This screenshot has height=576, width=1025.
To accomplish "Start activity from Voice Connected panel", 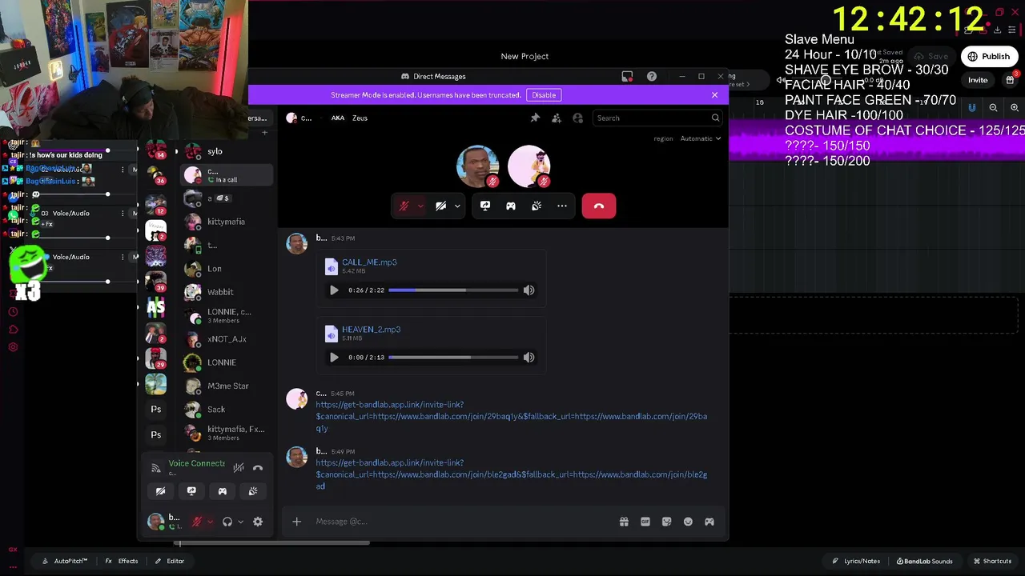I will (223, 491).
